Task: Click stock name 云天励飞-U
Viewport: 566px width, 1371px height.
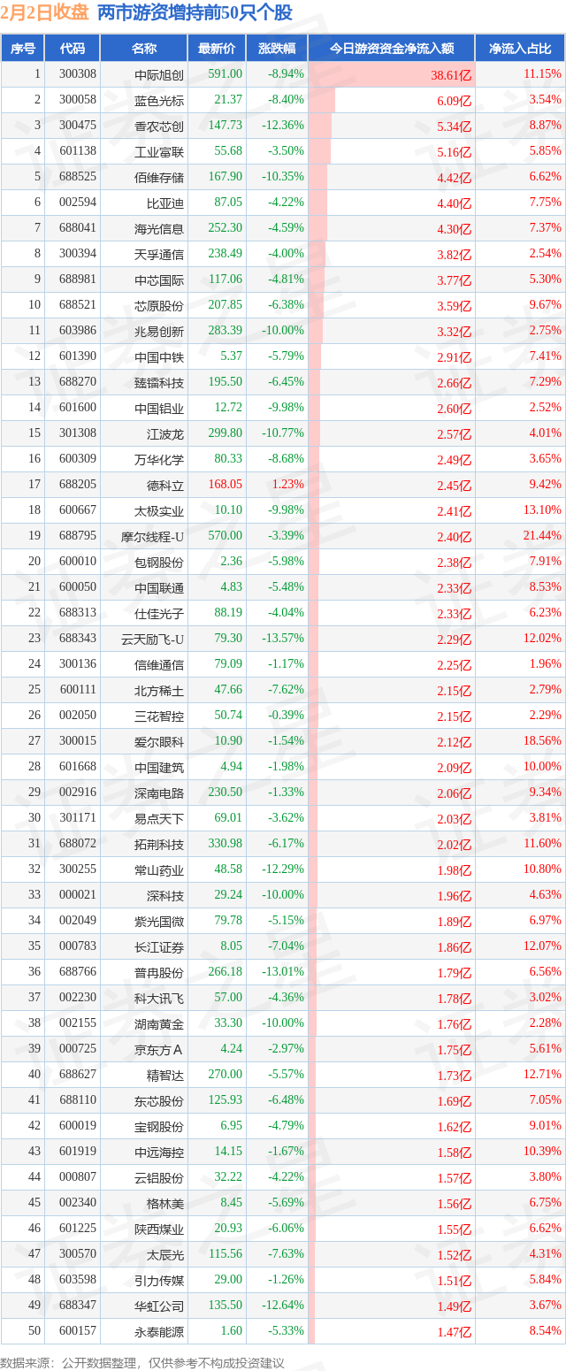Action: (153, 639)
